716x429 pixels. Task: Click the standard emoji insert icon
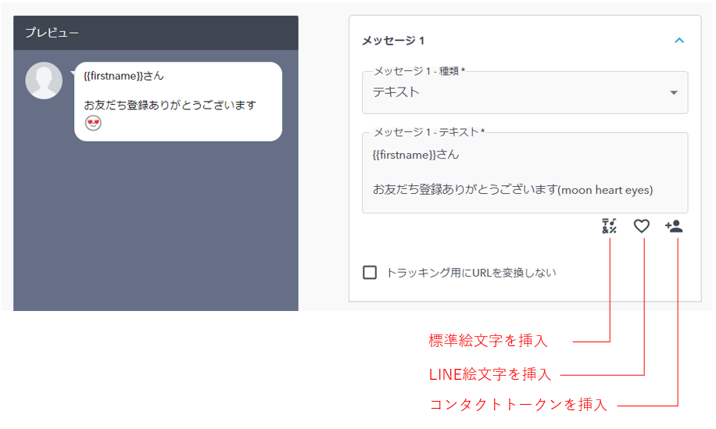pyautogui.click(x=609, y=227)
